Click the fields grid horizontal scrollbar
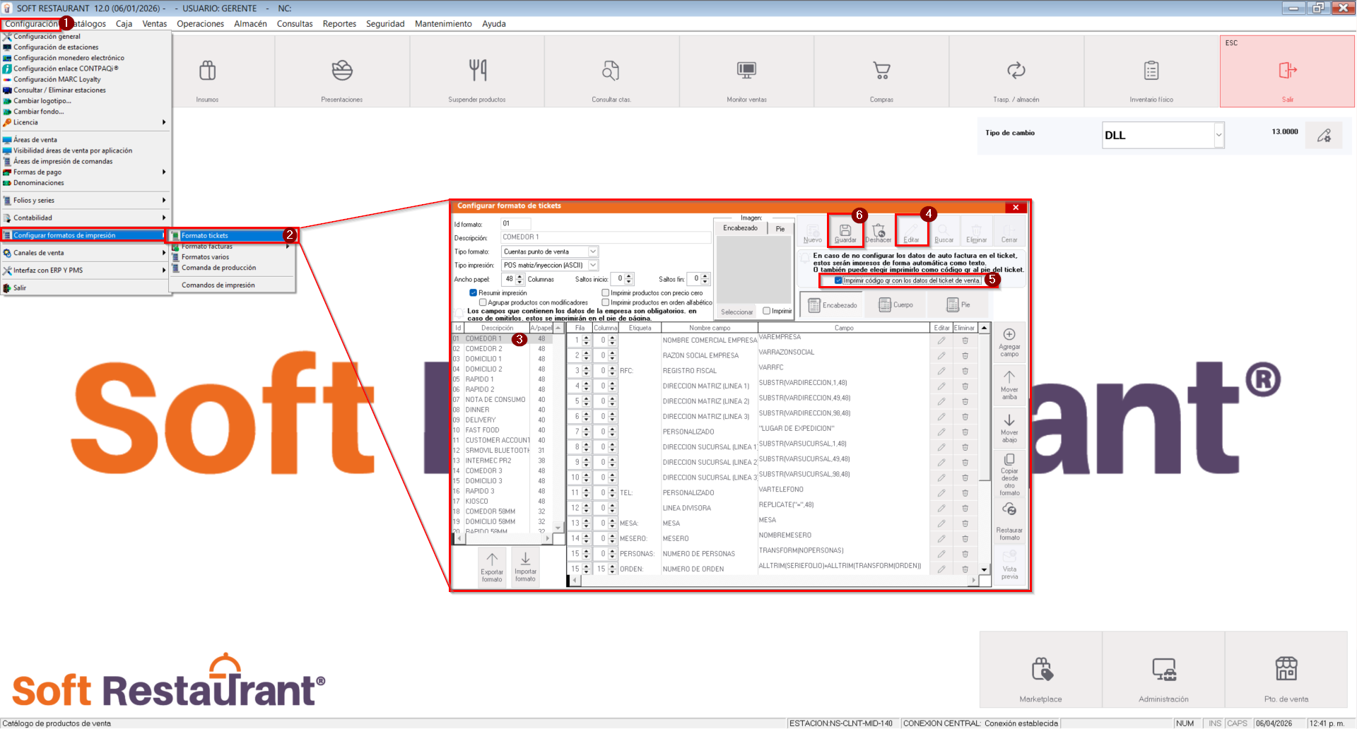This screenshot has height=729, width=1357. pyautogui.click(x=773, y=580)
